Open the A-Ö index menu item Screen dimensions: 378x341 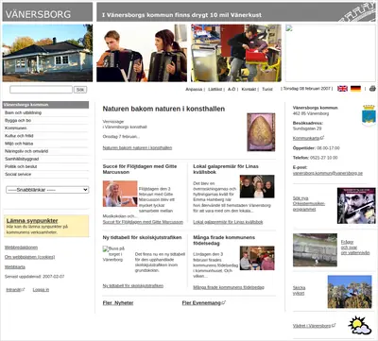click(x=232, y=89)
